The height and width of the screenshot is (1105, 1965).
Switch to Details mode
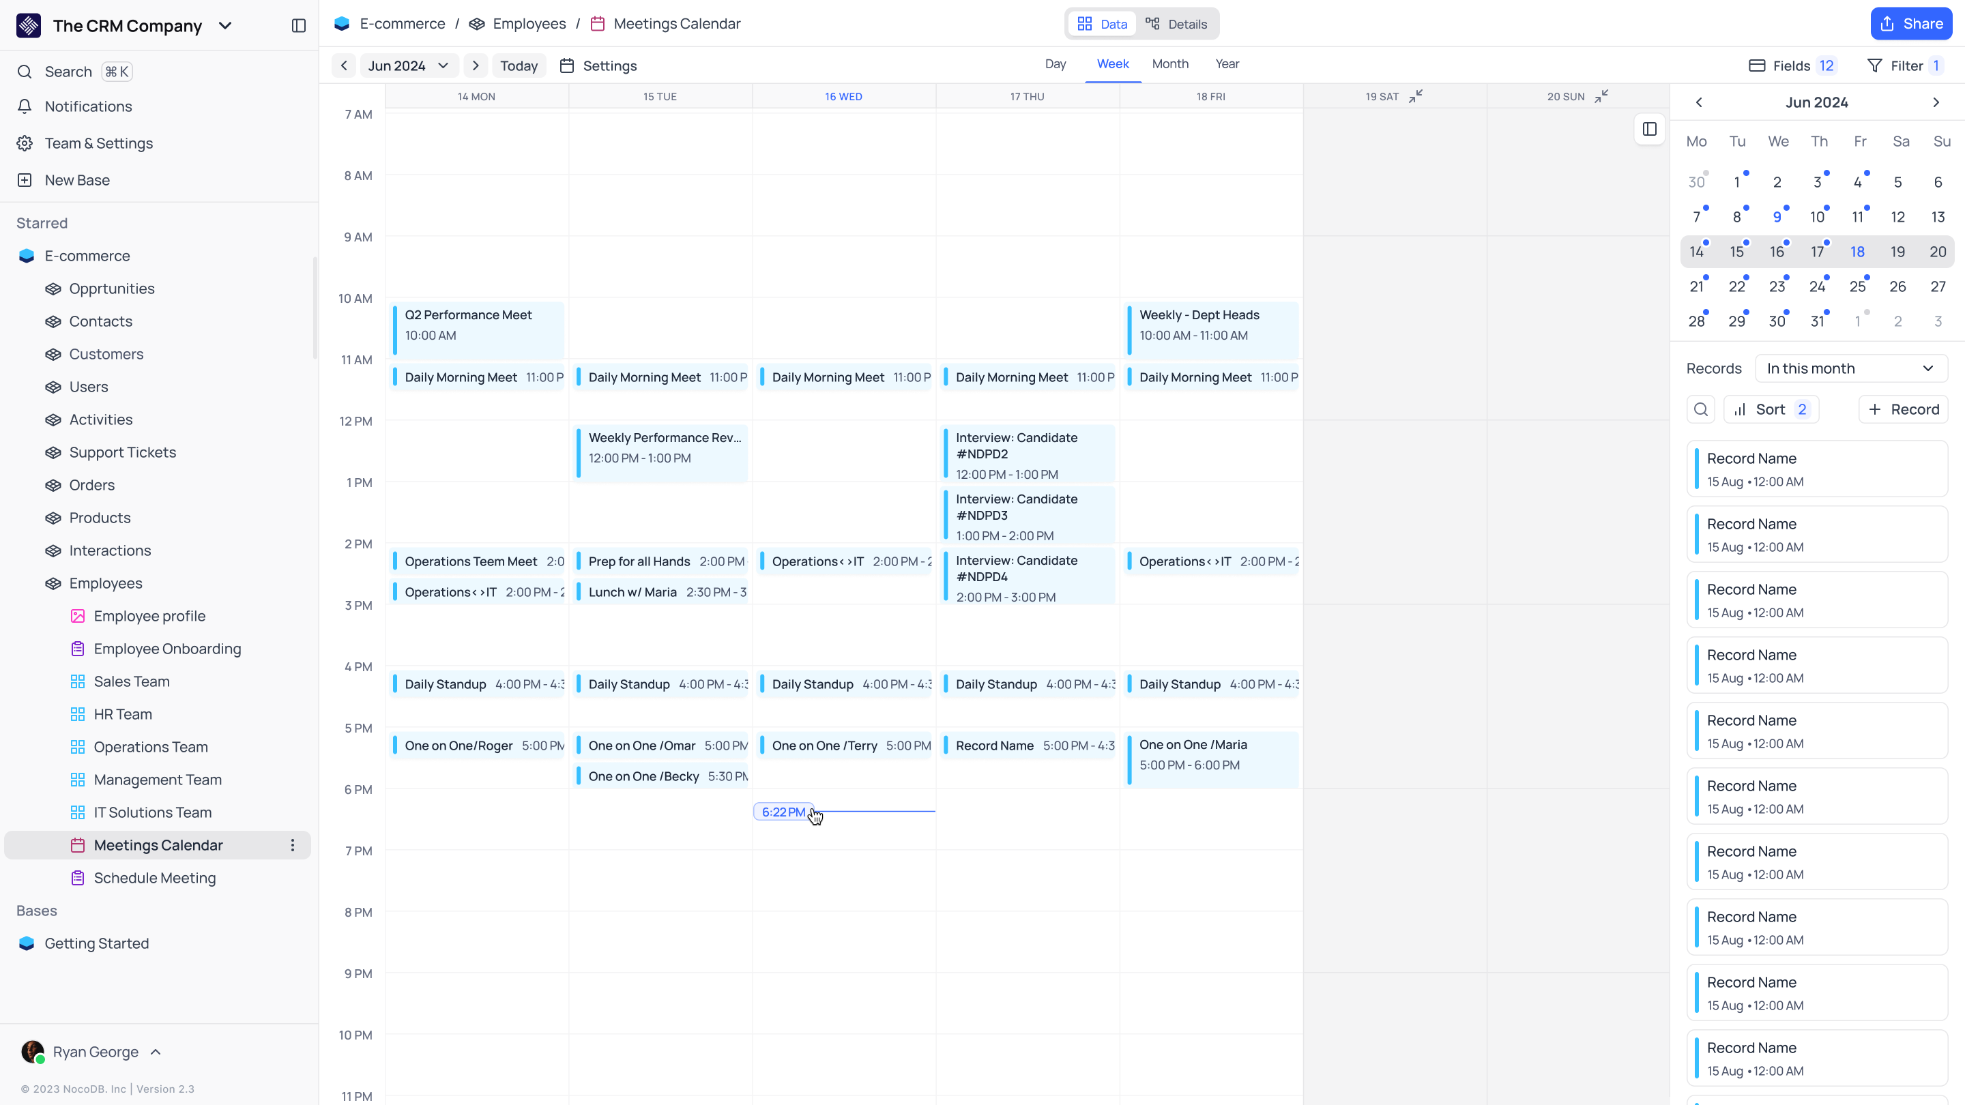1177,24
